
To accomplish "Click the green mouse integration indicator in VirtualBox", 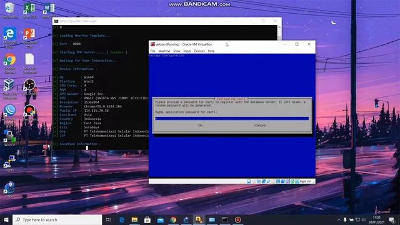I will (x=292, y=181).
